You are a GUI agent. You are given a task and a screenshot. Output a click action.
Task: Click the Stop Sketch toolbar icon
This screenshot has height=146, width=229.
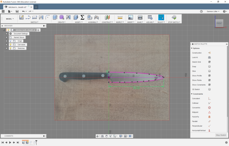pos(174,17)
